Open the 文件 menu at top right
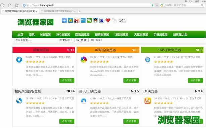Screen dimensions: 206x128 190,1
